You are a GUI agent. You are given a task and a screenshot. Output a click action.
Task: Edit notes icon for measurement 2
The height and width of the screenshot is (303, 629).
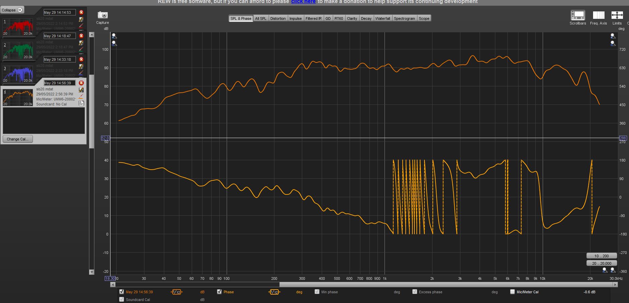(81, 43)
